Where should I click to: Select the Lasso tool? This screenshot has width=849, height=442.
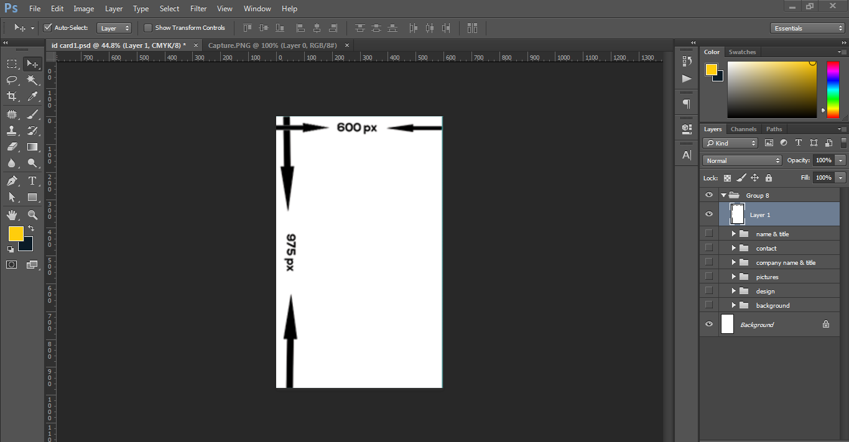12,80
